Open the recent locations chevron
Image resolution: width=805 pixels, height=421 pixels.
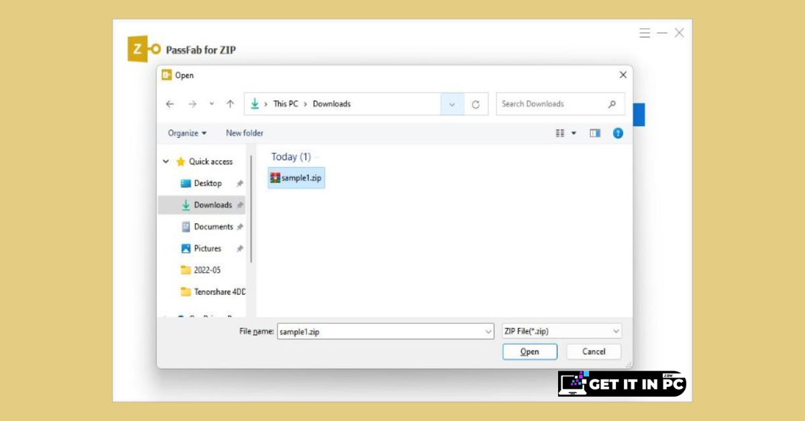[x=211, y=104]
